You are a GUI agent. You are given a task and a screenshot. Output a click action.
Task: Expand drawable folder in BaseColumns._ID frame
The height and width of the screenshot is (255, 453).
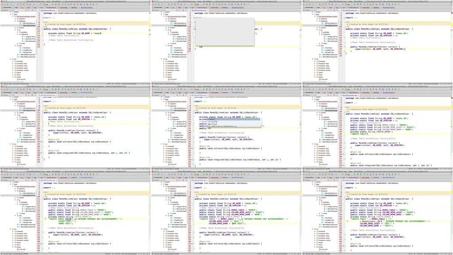tap(314, 232)
